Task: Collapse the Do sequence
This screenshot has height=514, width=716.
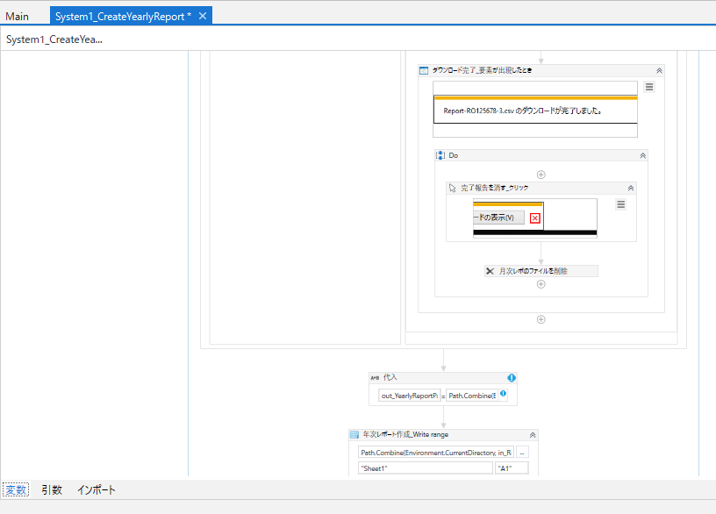Action: coord(642,155)
